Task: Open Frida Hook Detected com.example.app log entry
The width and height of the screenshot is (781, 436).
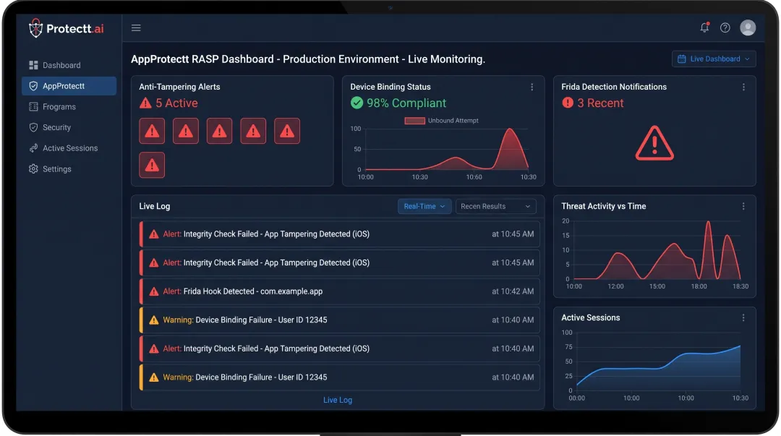Action: click(340, 291)
